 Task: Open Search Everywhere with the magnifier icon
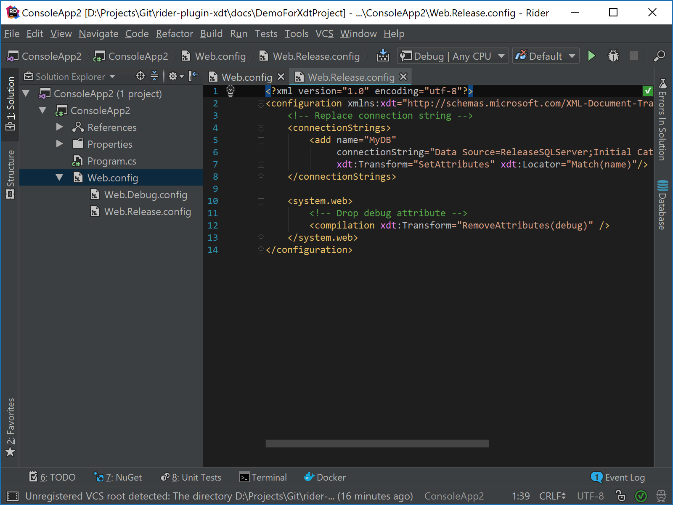659,56
